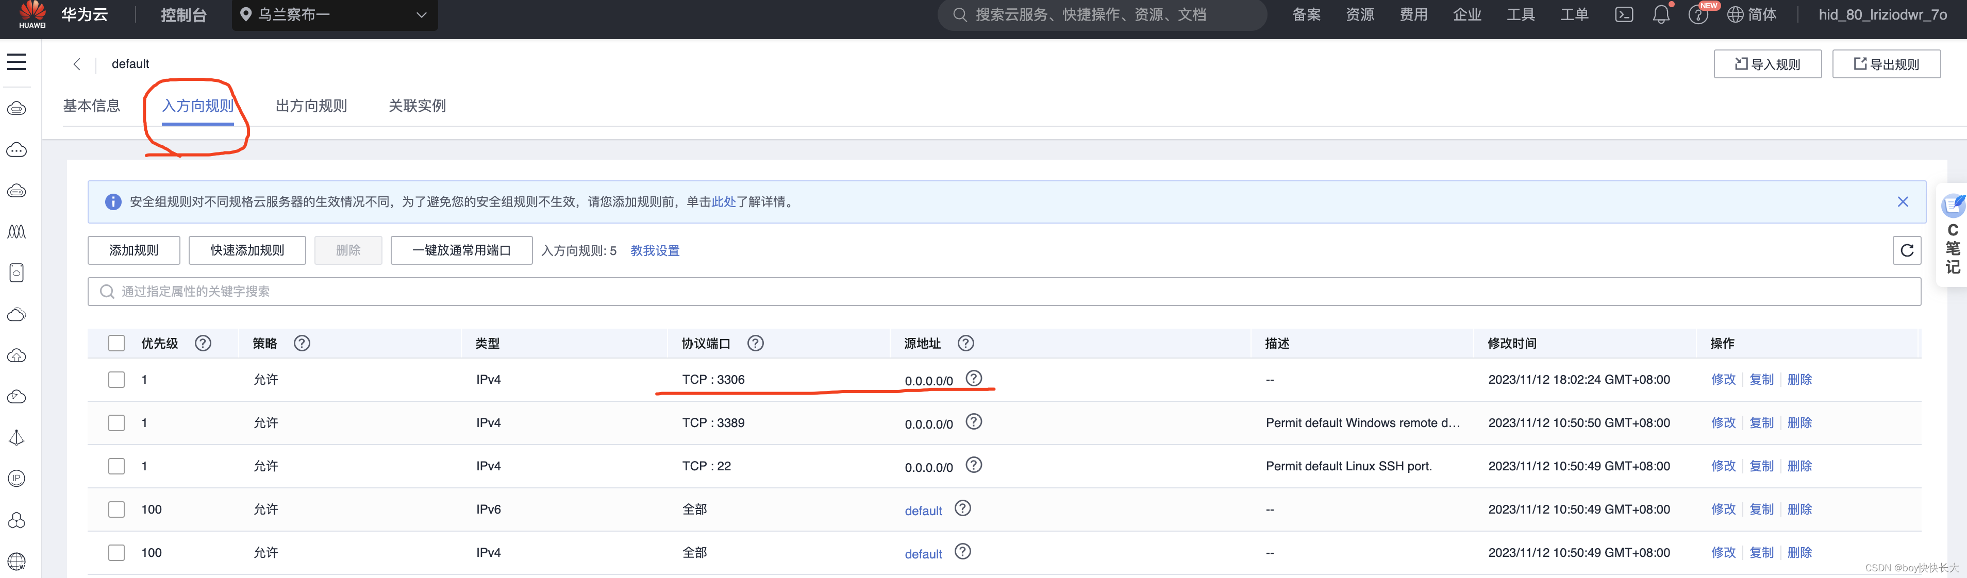This screenshot has width=1967, height=578.
Task: Switch to the 出方向规则 tab
Action: tap(311, 106)
